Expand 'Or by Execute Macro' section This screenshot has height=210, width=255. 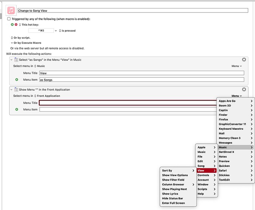26,43
